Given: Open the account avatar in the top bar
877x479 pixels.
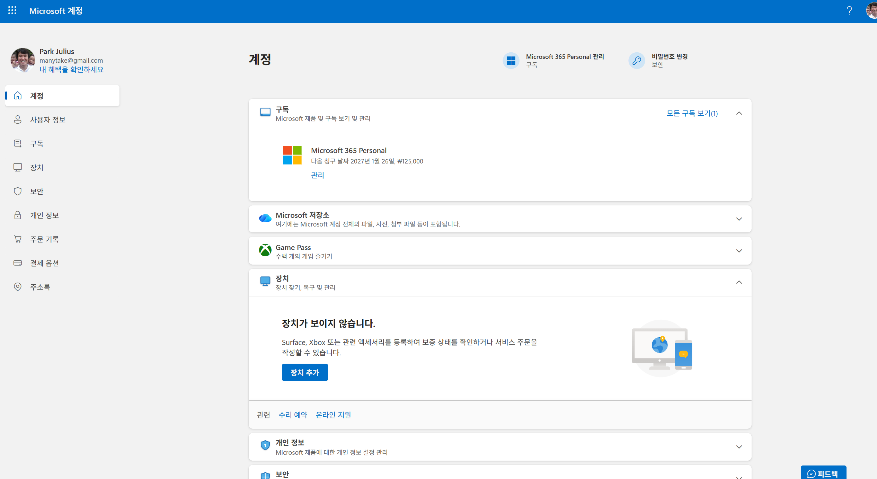Looking at the screenshot, I should coord(871,10).
